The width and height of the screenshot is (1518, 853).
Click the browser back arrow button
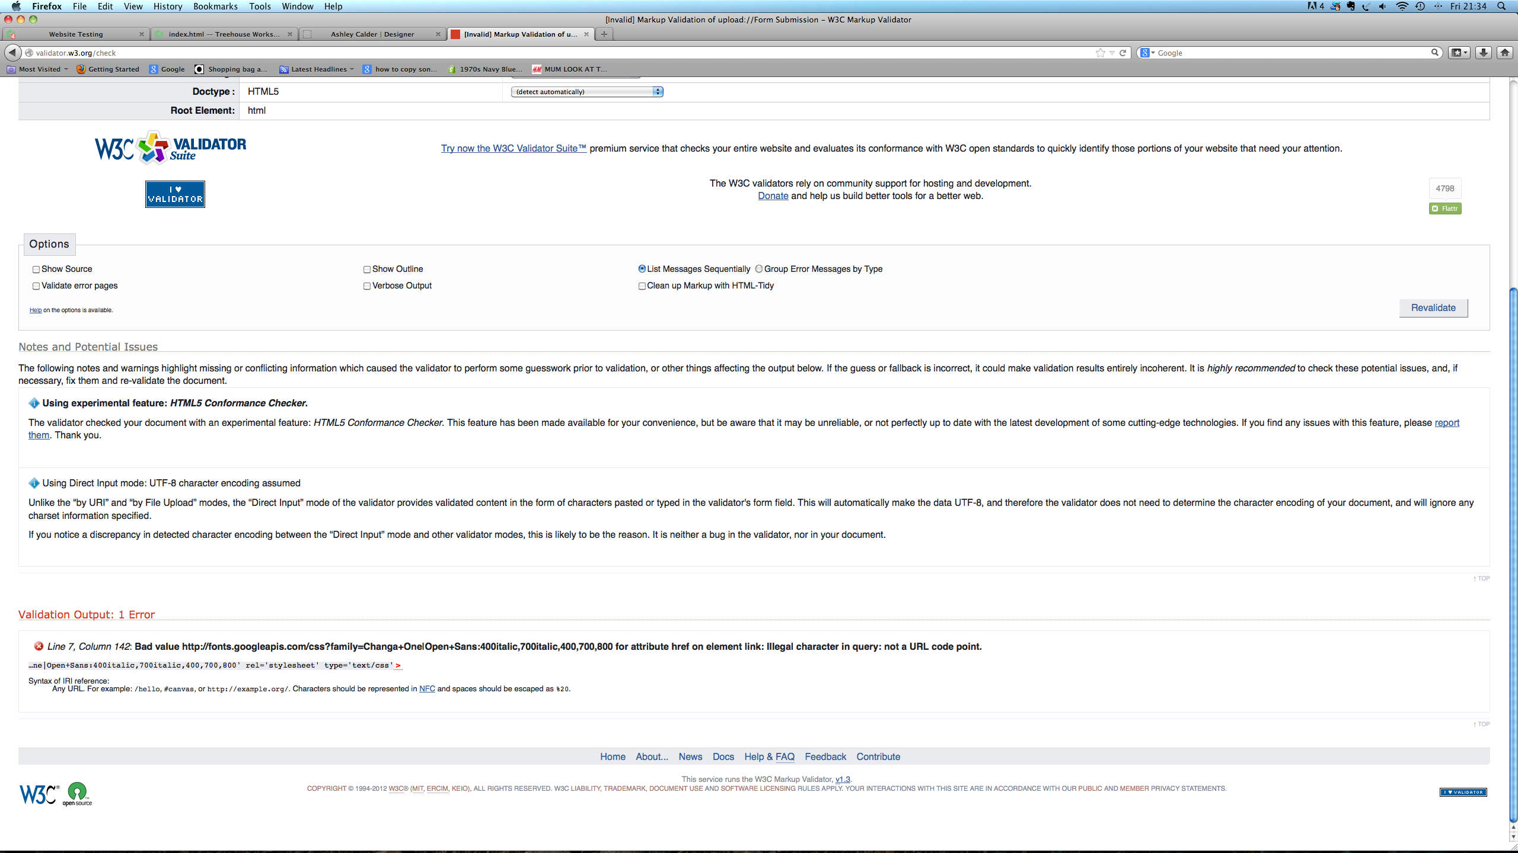coord(12,53)
